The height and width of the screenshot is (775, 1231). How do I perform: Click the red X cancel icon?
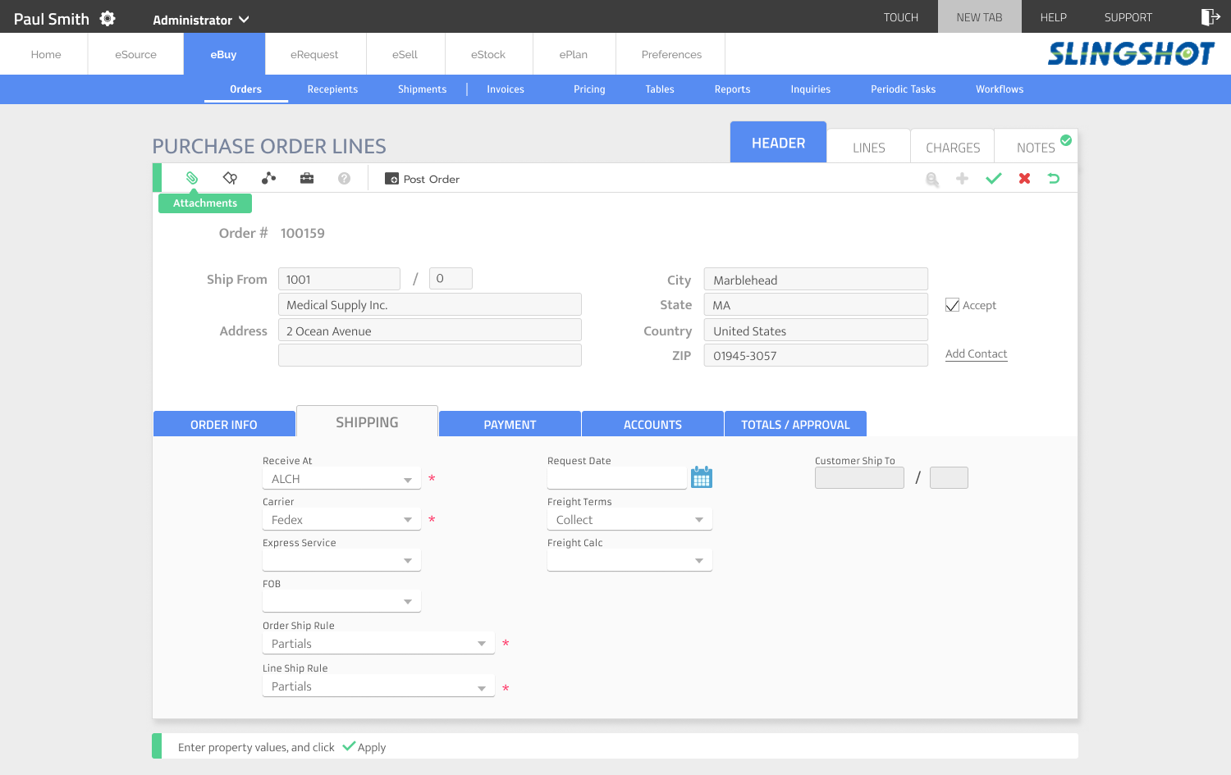click(x=1024, y=178)
